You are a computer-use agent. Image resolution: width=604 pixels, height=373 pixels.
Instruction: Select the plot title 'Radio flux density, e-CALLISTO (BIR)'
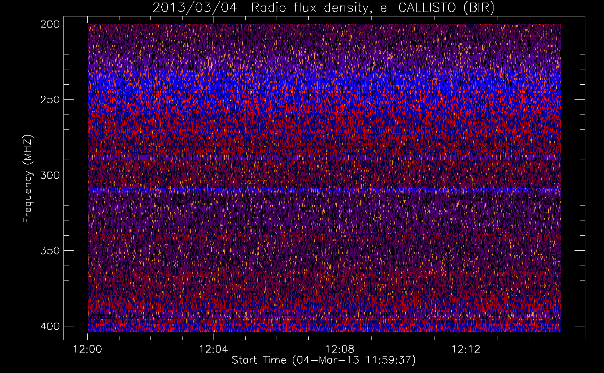click(373, 8)
